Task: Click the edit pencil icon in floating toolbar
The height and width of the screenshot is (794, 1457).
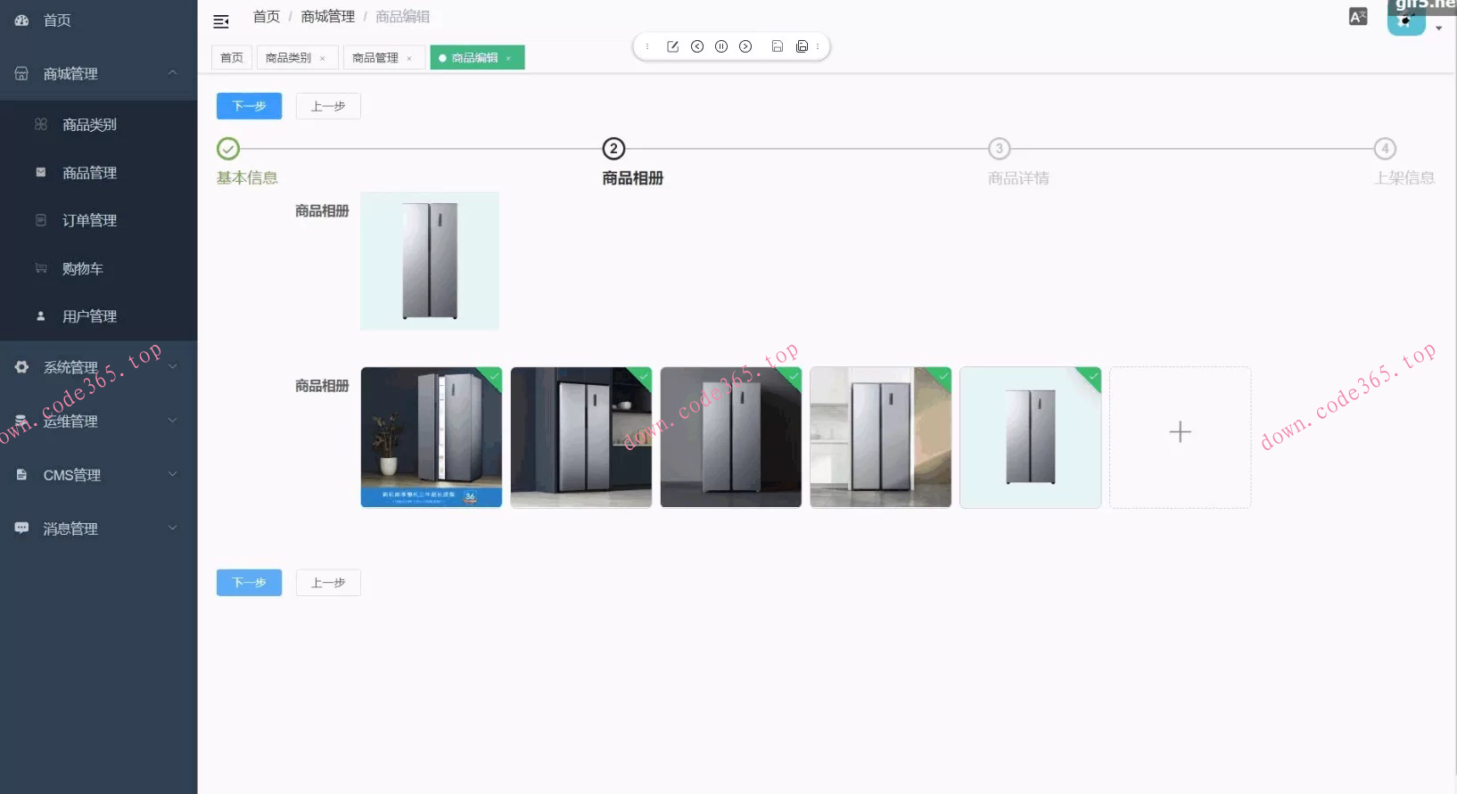Action: tap(672, 46)
